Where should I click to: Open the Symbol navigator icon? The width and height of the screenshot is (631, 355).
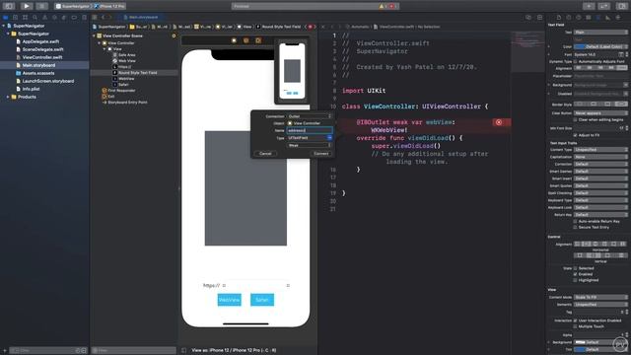(25, 18)
